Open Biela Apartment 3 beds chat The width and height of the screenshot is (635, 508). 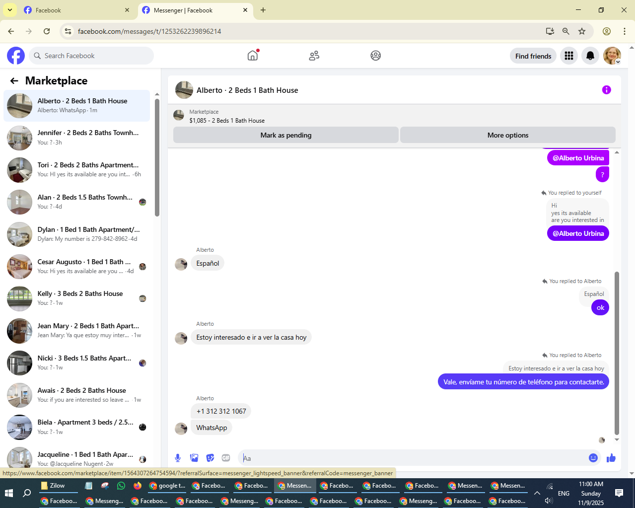(x=76, y=427)
